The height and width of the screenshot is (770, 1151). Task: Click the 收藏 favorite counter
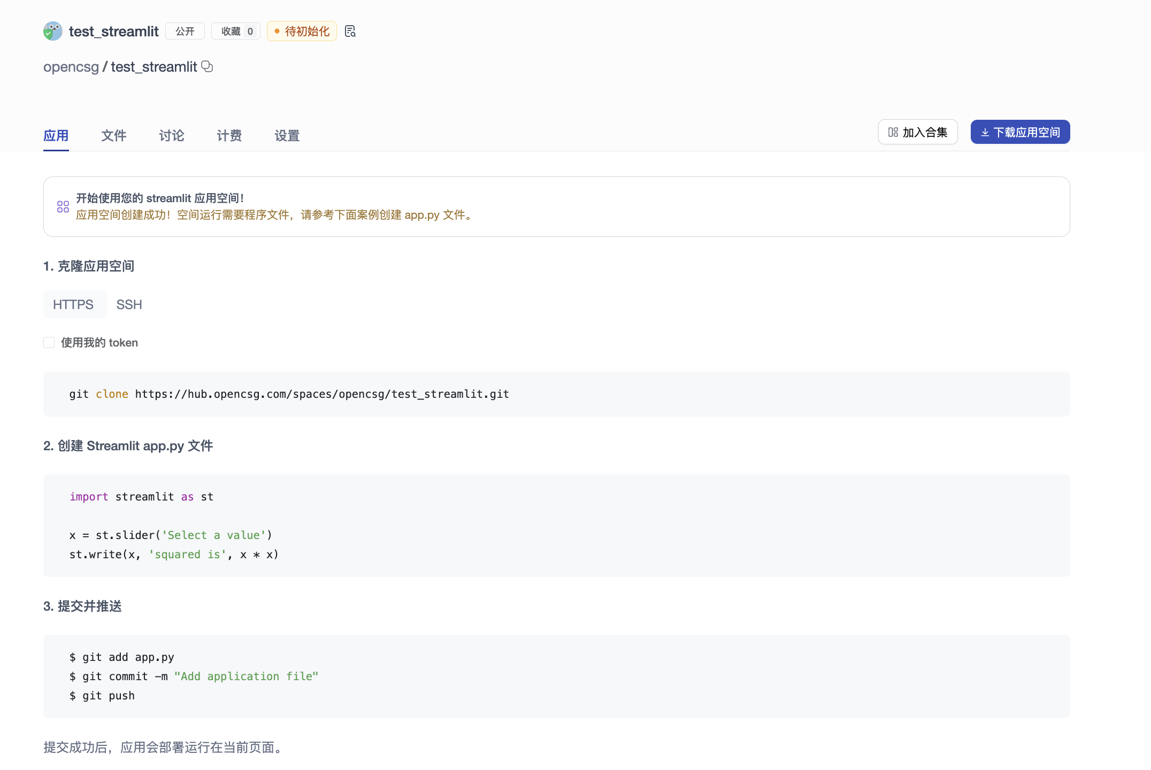click(x=236, y=31)
